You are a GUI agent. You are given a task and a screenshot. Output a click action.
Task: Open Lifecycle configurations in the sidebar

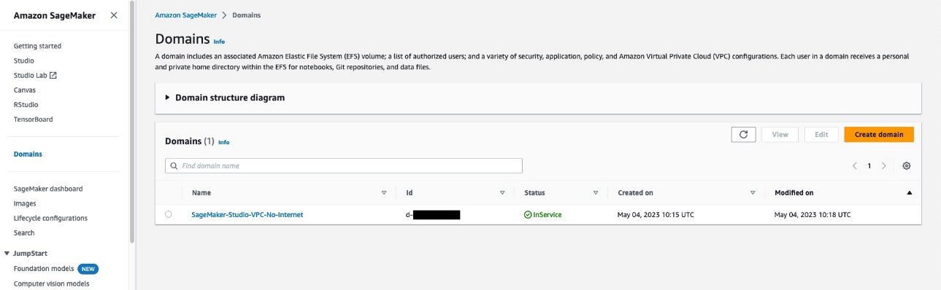(x=50, y=218)
